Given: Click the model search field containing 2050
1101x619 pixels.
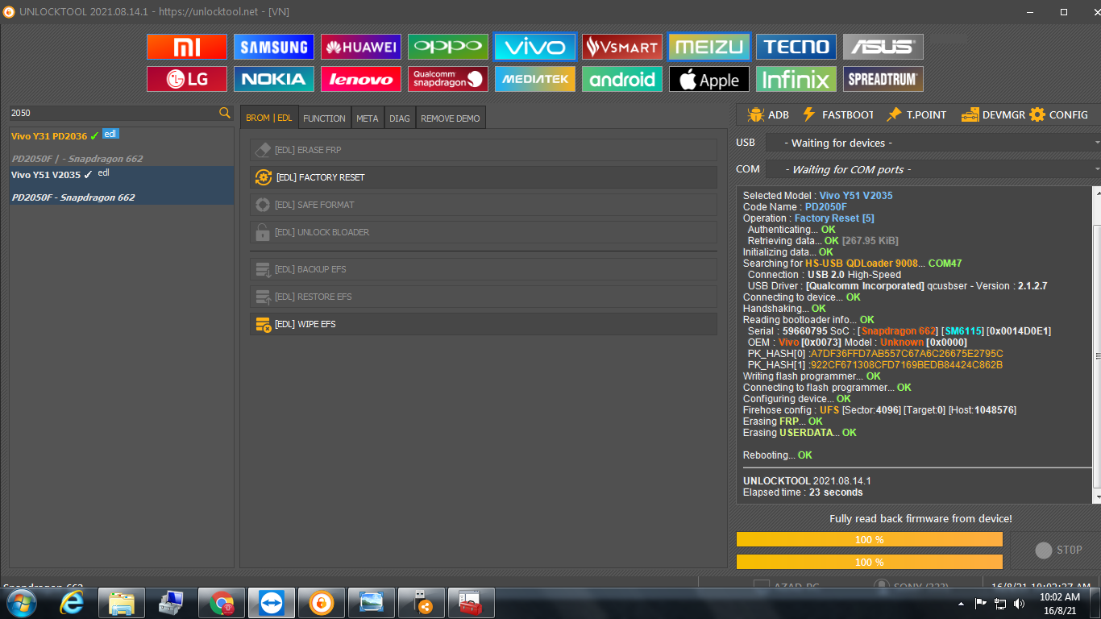Looking at the screenshot, I should (114, 113).
